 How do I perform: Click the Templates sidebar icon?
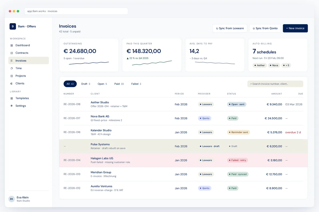pyautogui.click(x=11, y=98)
